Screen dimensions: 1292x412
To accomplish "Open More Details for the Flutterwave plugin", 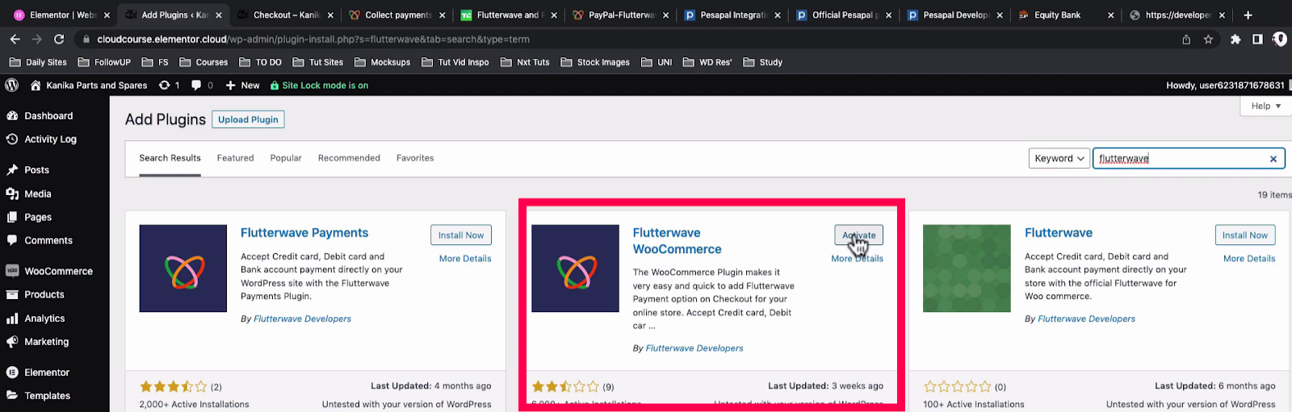I will point(1249,259).
